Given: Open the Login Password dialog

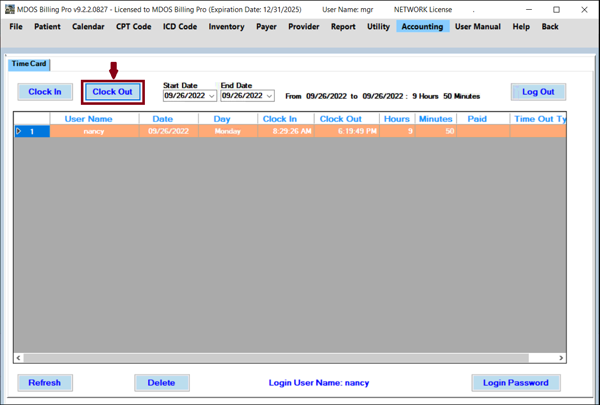Looking at the screenshot, I should click(516, 382).
